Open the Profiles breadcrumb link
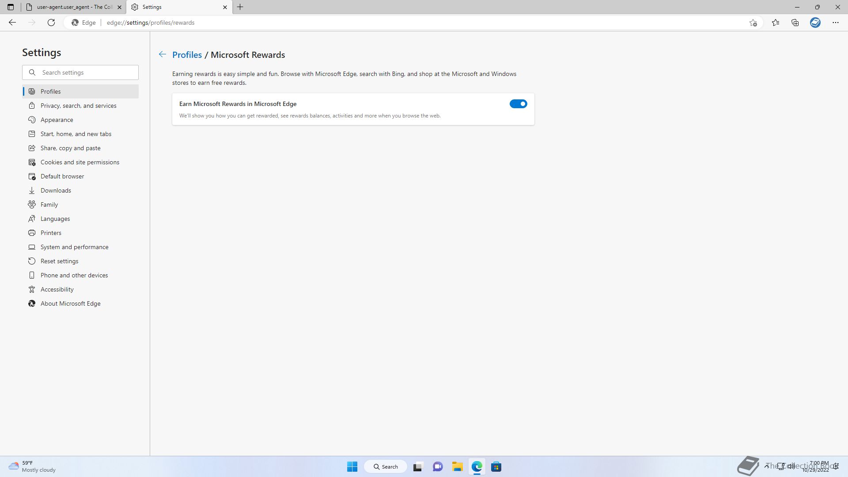This screenshot has width=848, height=477. 187,55
